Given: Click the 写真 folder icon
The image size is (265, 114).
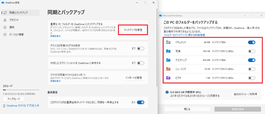Looking at the screenshot, I should (x=168, y=51).
